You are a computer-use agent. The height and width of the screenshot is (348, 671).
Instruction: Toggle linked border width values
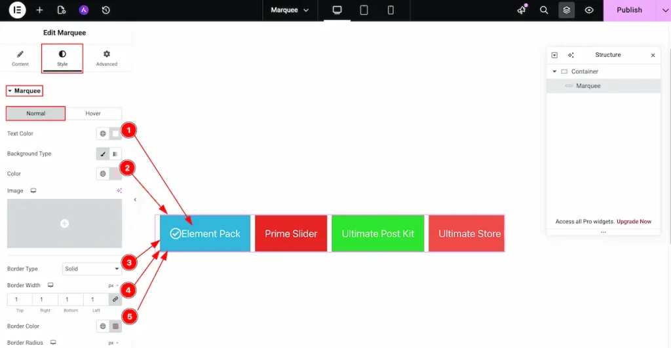pyautogui.click(x=115, y=300)
